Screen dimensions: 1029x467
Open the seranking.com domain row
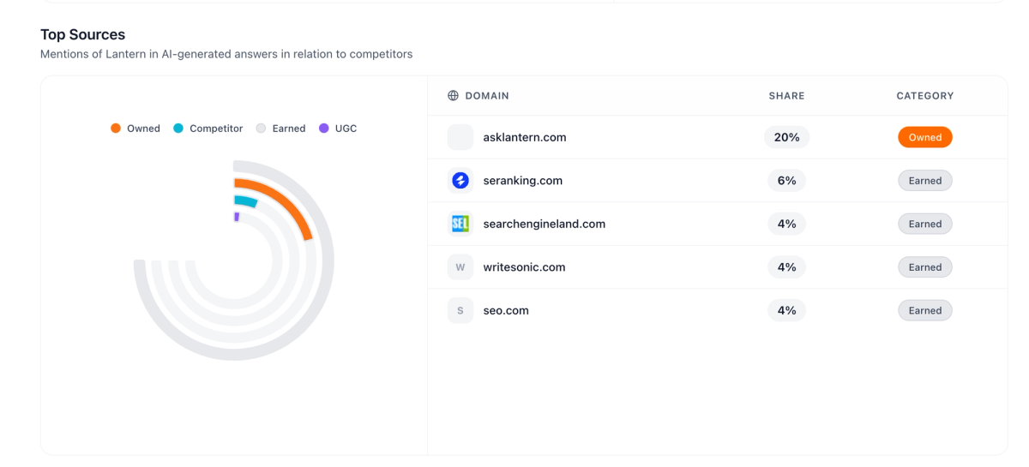click(x=717, y=181)
